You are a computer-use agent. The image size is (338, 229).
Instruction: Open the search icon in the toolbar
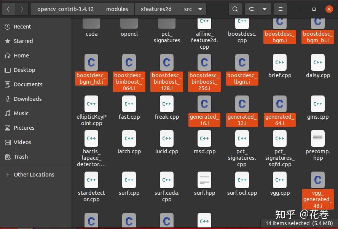pos(235,9)
